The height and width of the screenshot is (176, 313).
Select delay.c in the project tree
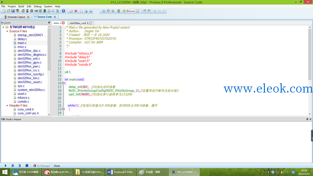click(x=22, y=39)
